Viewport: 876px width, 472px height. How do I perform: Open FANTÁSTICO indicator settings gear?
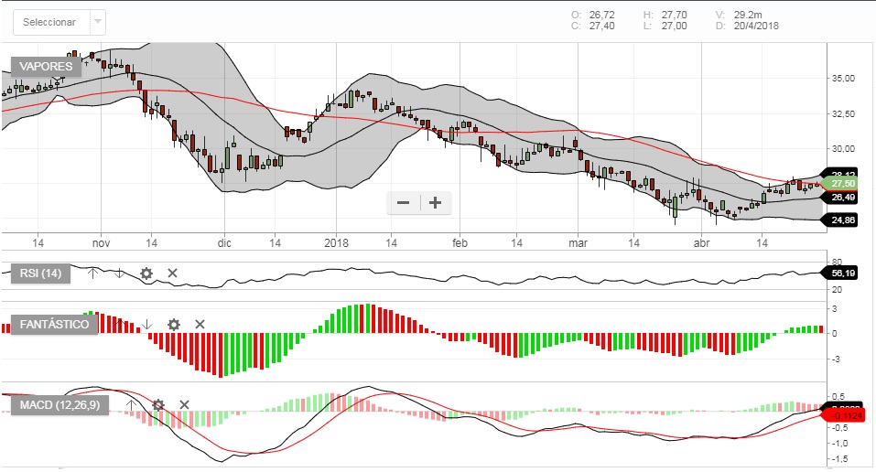(x=174, y=324)
